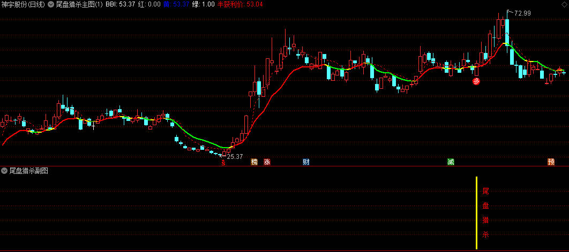Screen dimensions: 569x252
Task: Click the yellow vertical signal bar
Action: click(476, 213)
